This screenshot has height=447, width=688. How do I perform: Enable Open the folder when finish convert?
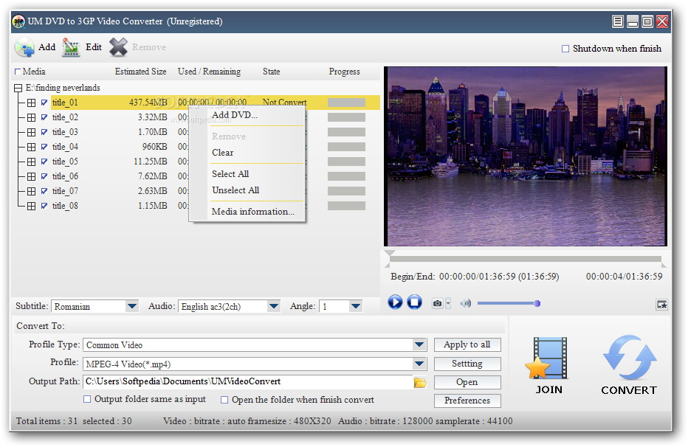224,400
